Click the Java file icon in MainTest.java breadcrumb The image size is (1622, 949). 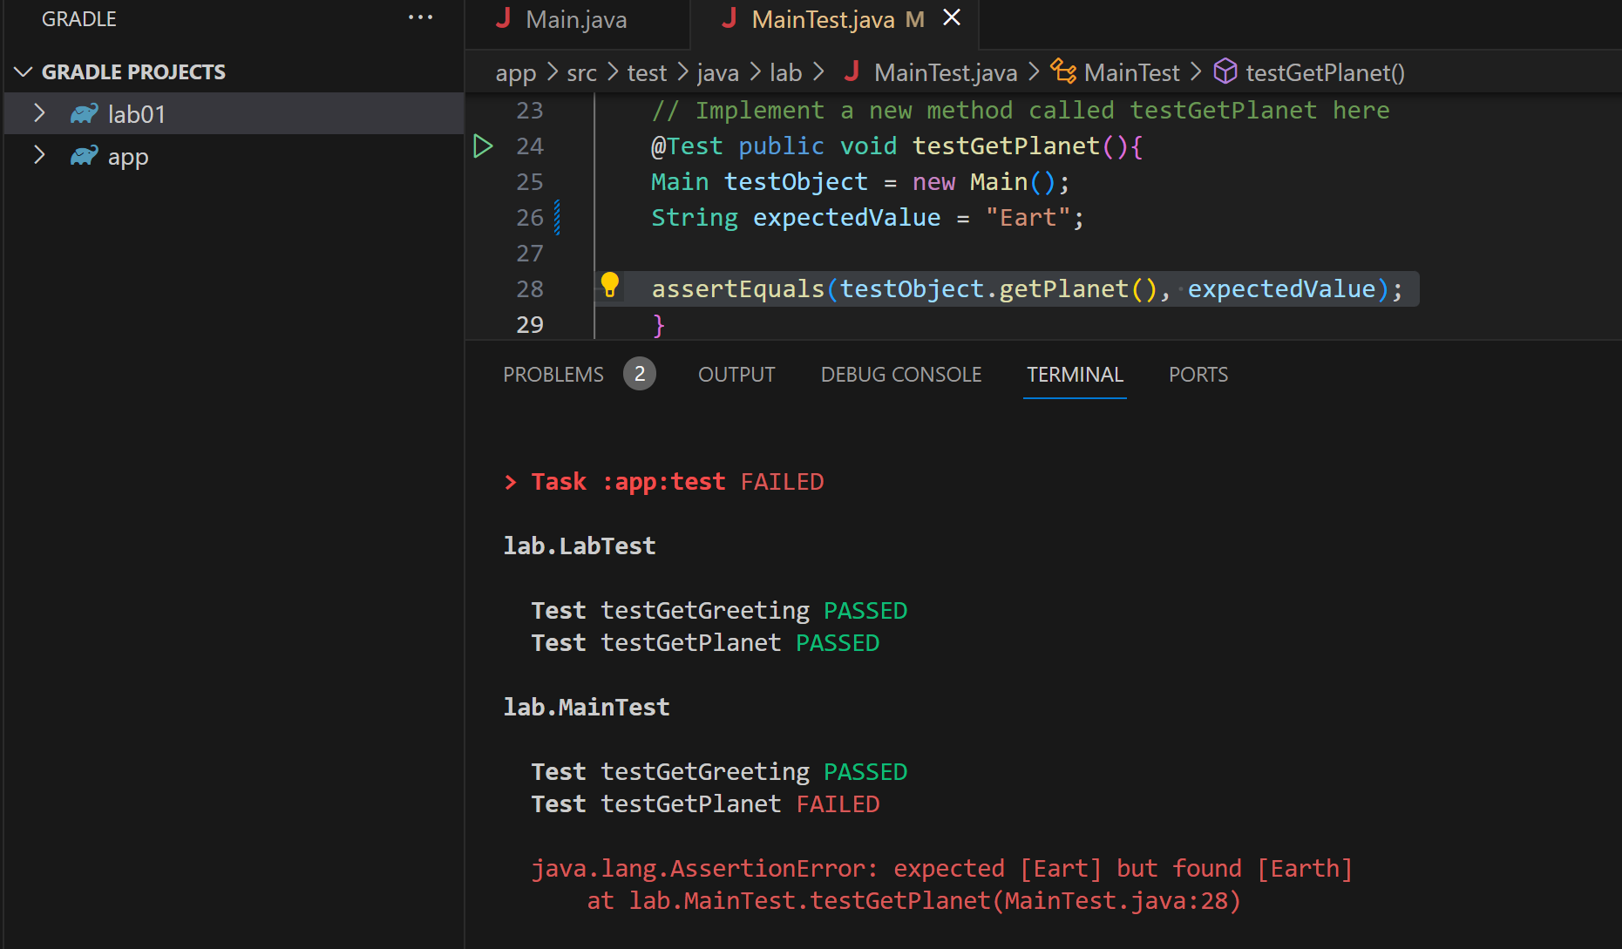point(852,71)
